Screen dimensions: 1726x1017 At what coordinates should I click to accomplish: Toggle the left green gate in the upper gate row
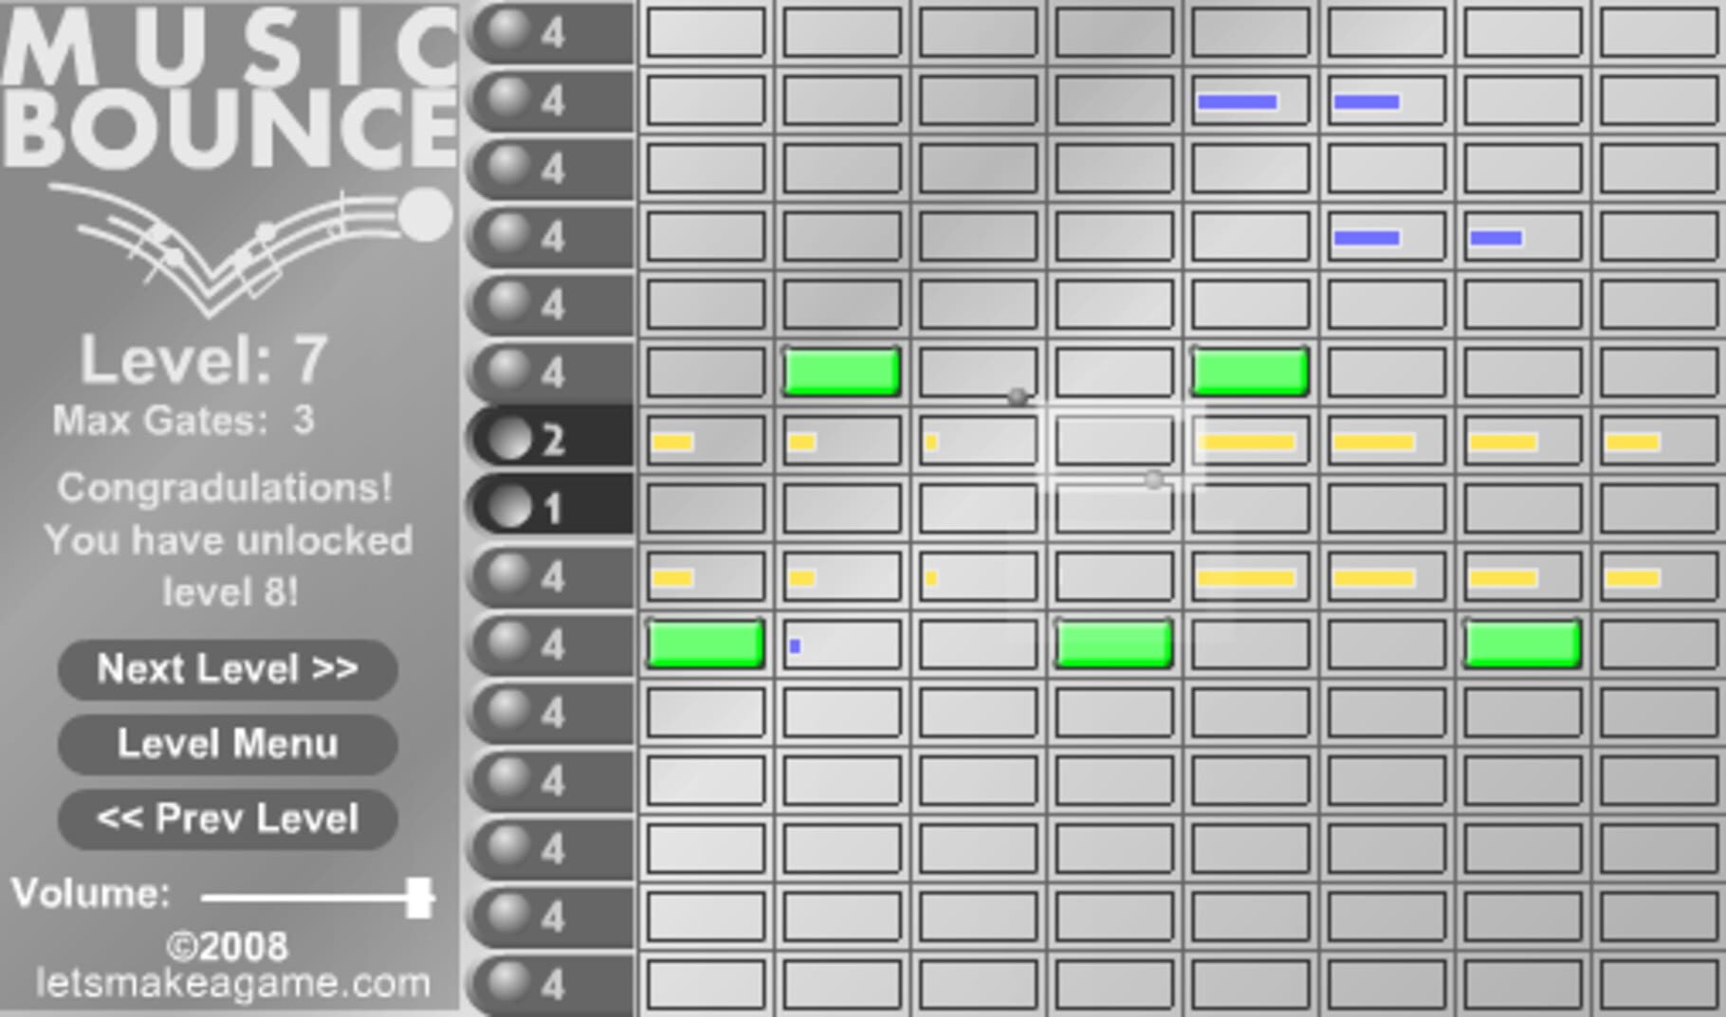point(841,371)
